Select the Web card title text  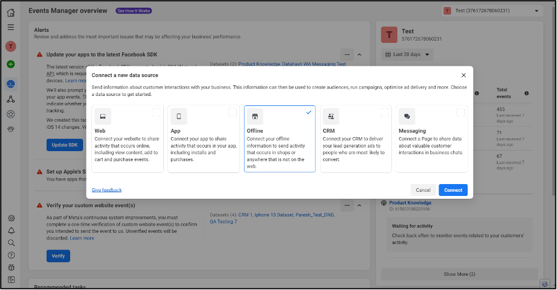pyautogui.click(x=100, y=131)
